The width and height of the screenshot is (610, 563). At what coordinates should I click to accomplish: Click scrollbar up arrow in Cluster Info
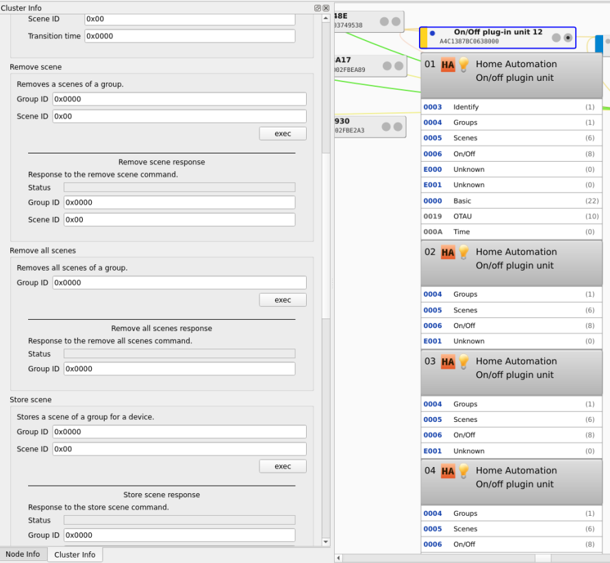(326, 18)
